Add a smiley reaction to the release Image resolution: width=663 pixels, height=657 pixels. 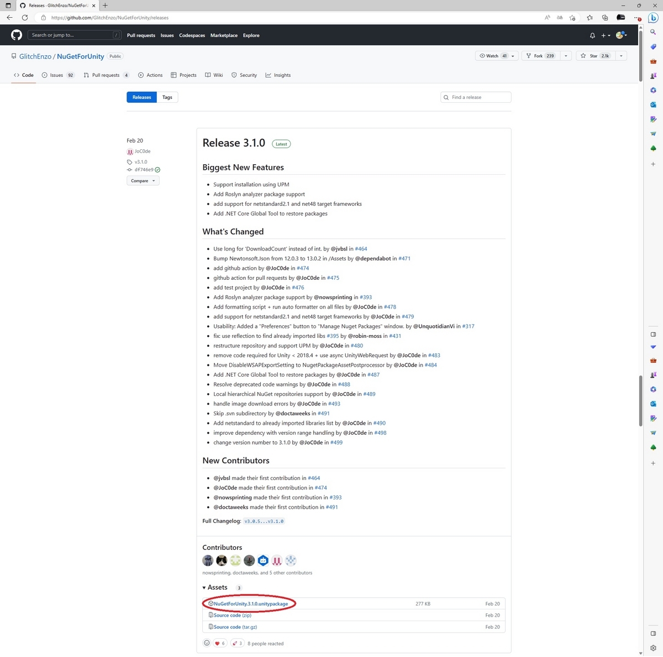click(x=207, y=643)
